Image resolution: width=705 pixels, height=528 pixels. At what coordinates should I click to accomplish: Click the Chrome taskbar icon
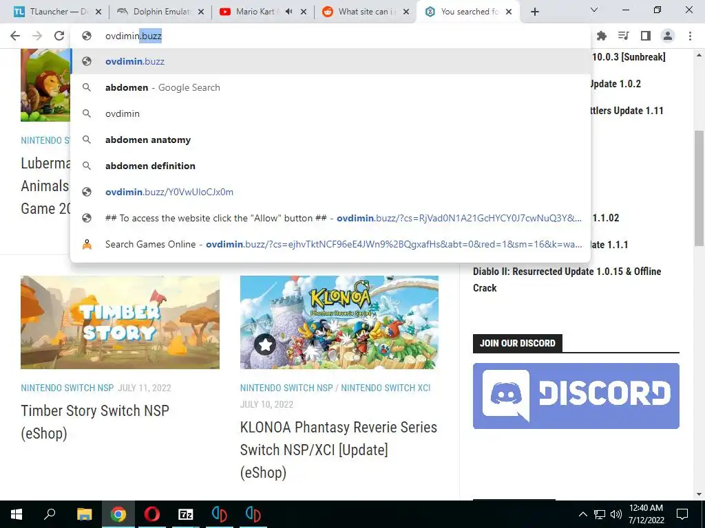pos(118,514)
